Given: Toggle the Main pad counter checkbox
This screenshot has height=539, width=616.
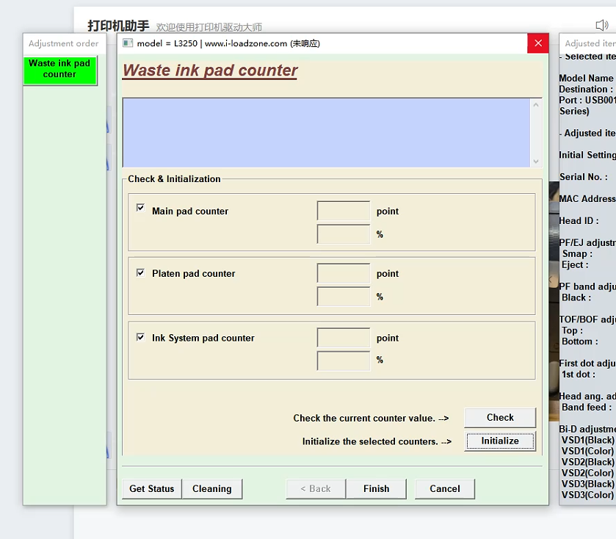Looking at the screenshot, I should point(140,209).
